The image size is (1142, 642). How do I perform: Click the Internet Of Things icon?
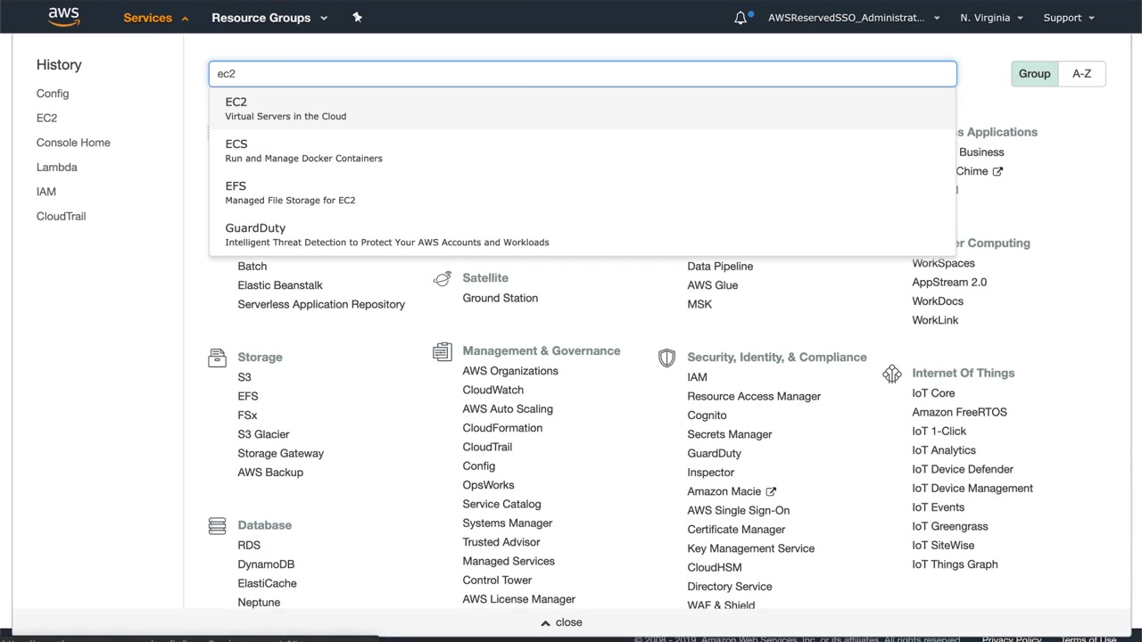tap(891, 374)
